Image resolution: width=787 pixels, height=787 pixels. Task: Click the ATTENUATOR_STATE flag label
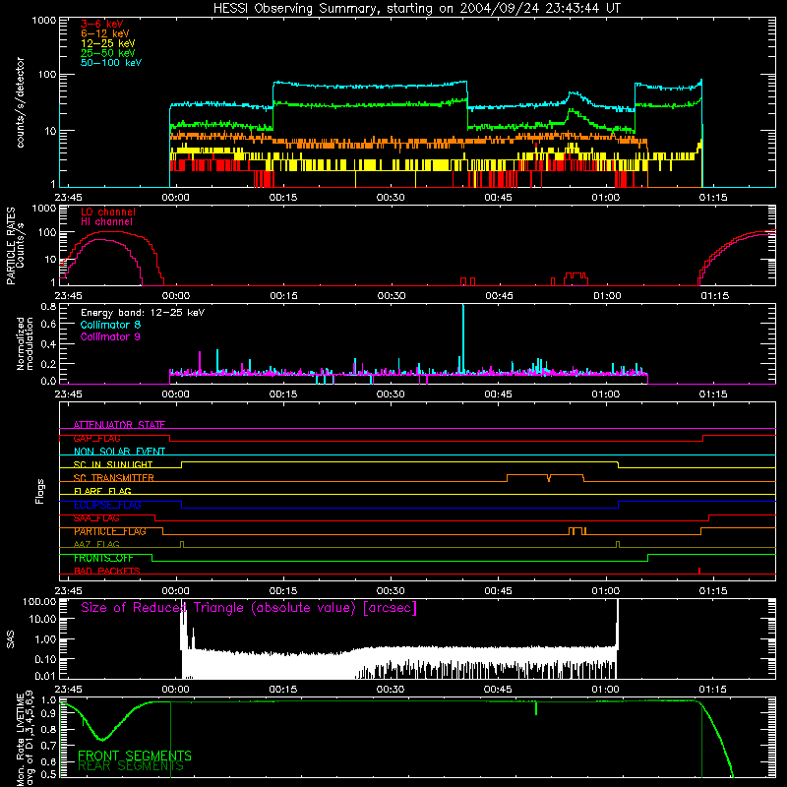tap(119, 425)
